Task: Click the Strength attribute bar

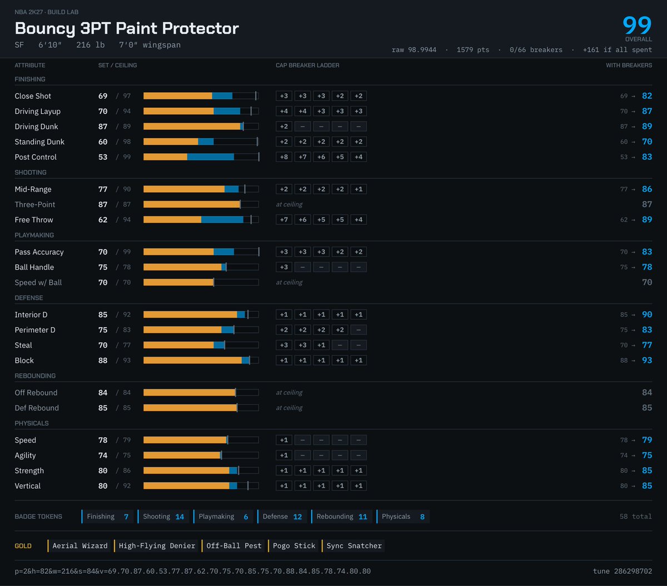Action: coord(201,470)
